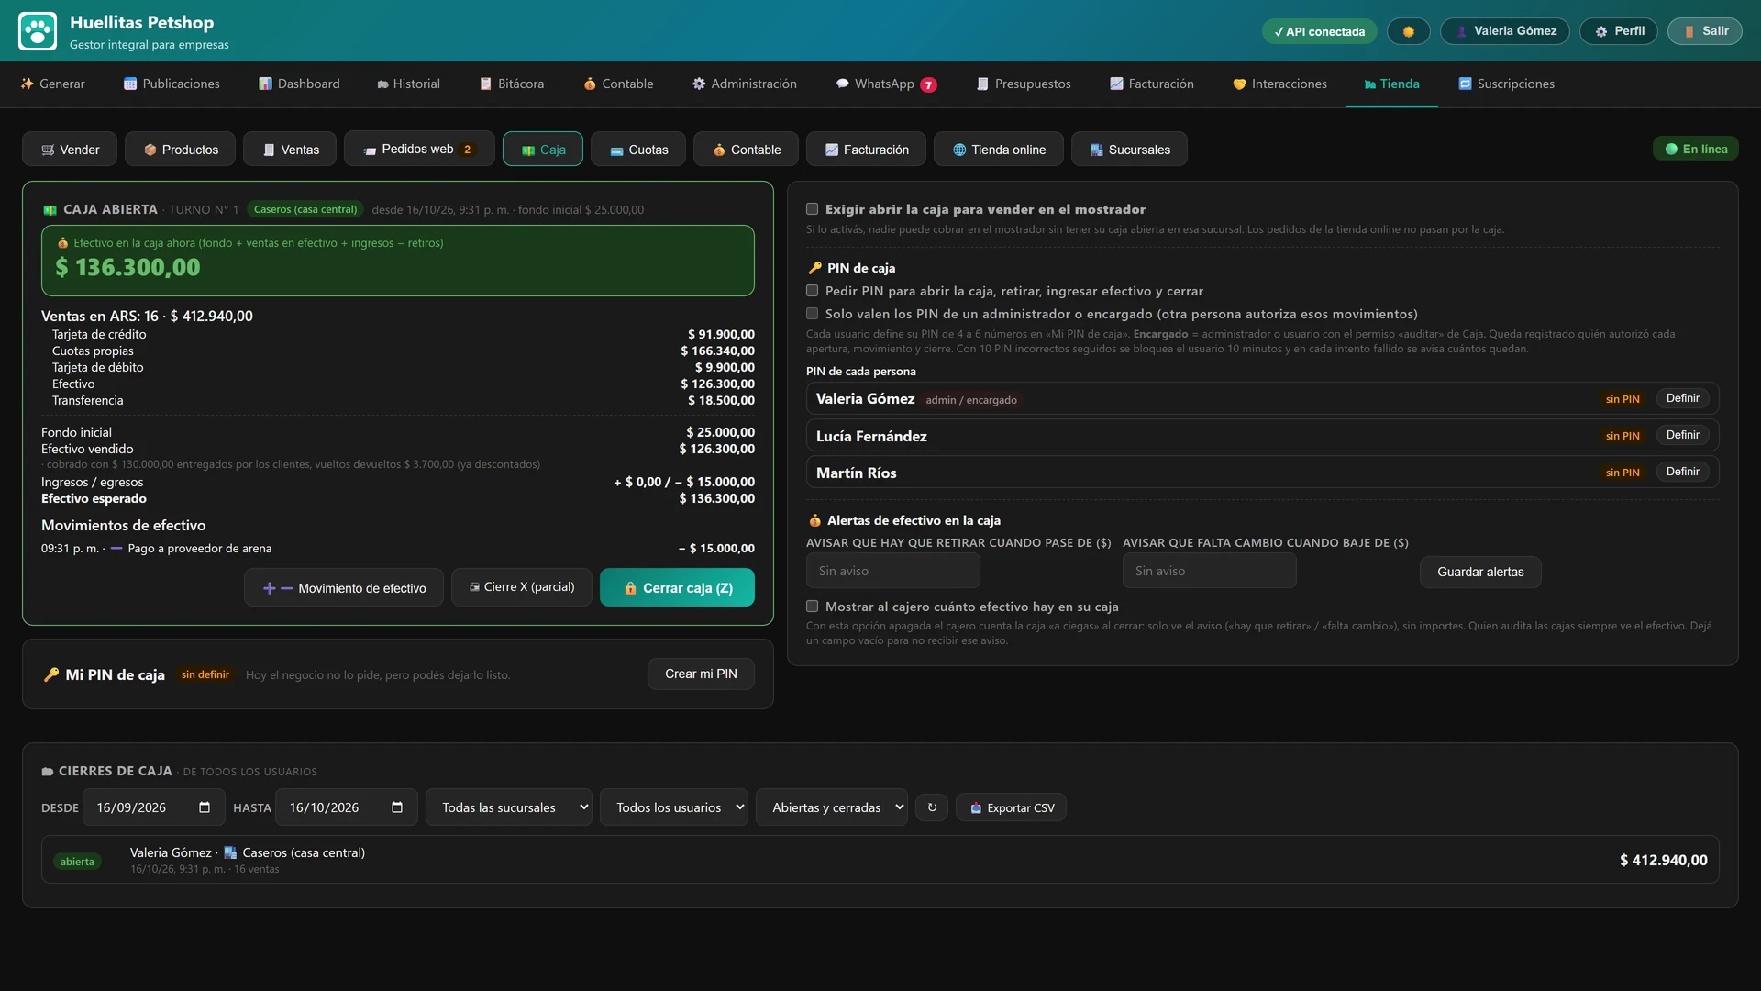
Task: Click WhatsApp notification badge showing 7
Action: click(928, 84)
